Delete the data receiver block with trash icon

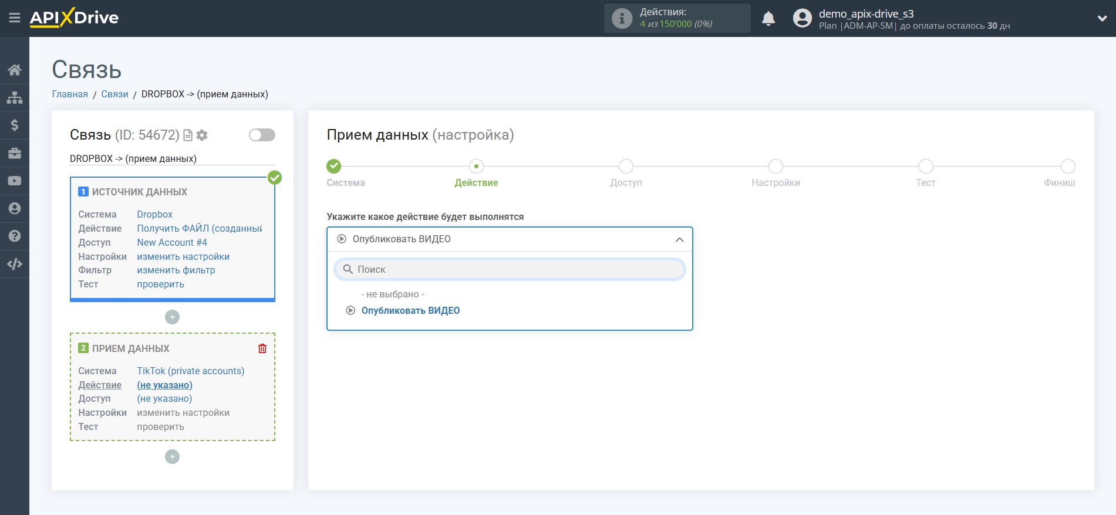(x=262, y=348)
